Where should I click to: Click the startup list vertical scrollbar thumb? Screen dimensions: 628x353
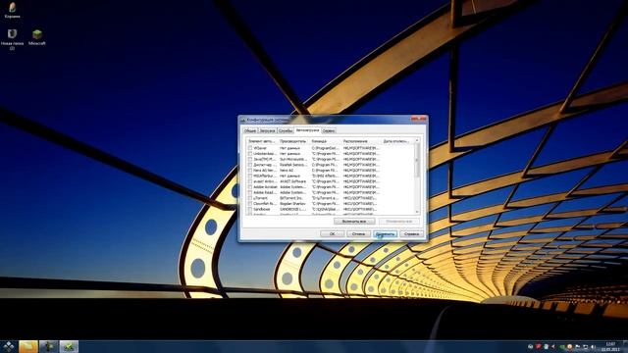[417, 160]
